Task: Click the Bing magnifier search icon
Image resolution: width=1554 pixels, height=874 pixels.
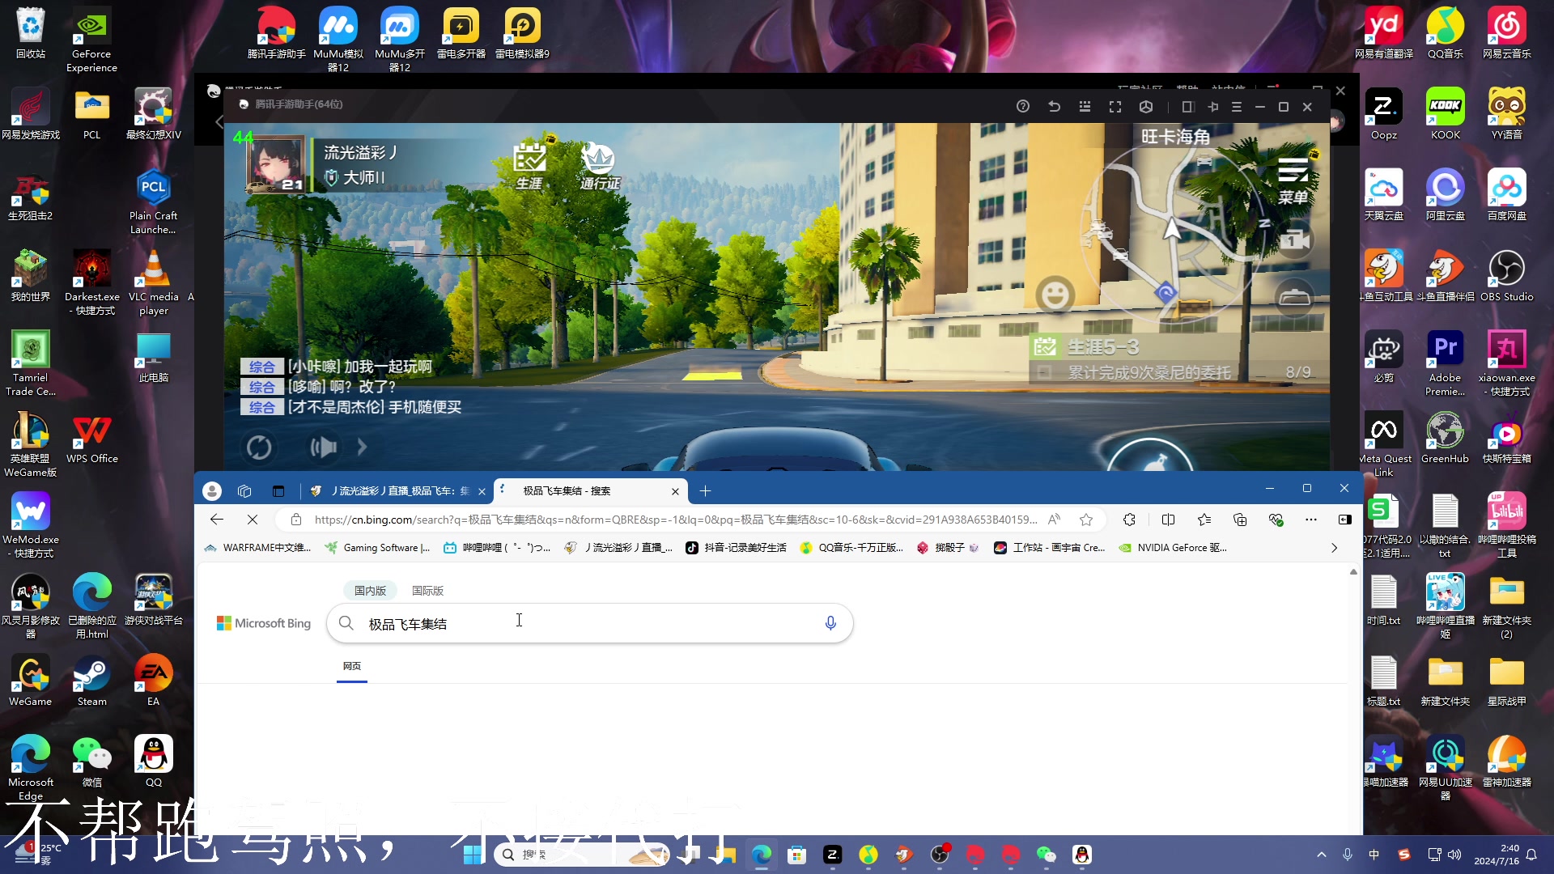Action: pos(346,623)
